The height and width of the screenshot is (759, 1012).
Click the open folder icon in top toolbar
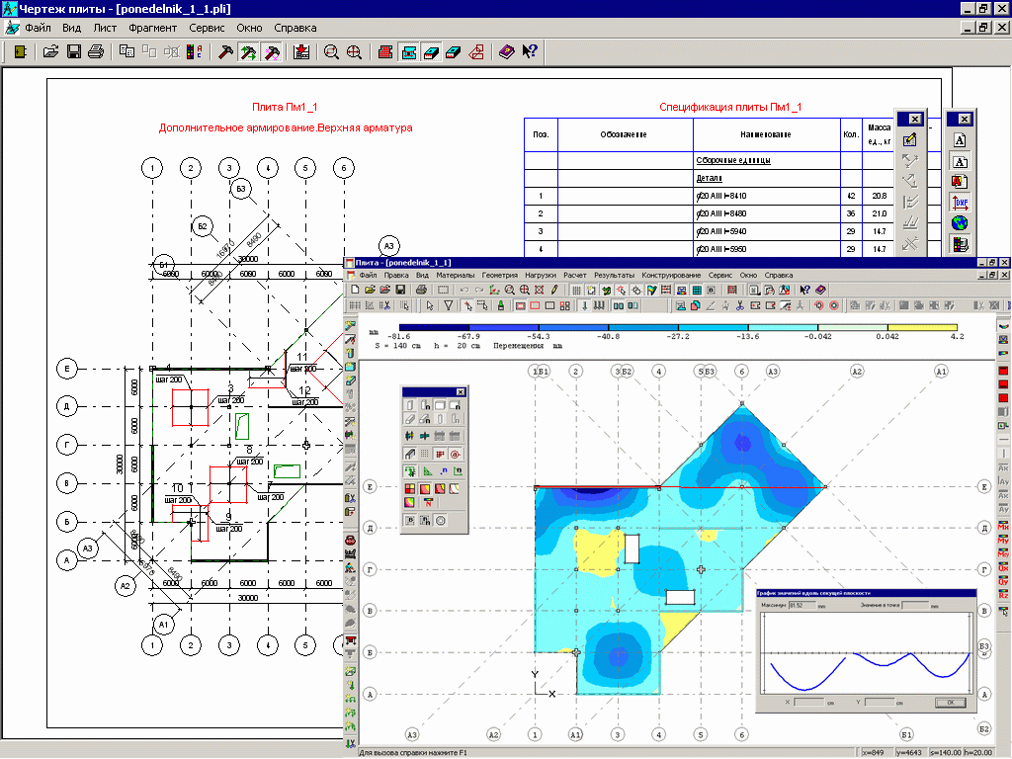51,52
